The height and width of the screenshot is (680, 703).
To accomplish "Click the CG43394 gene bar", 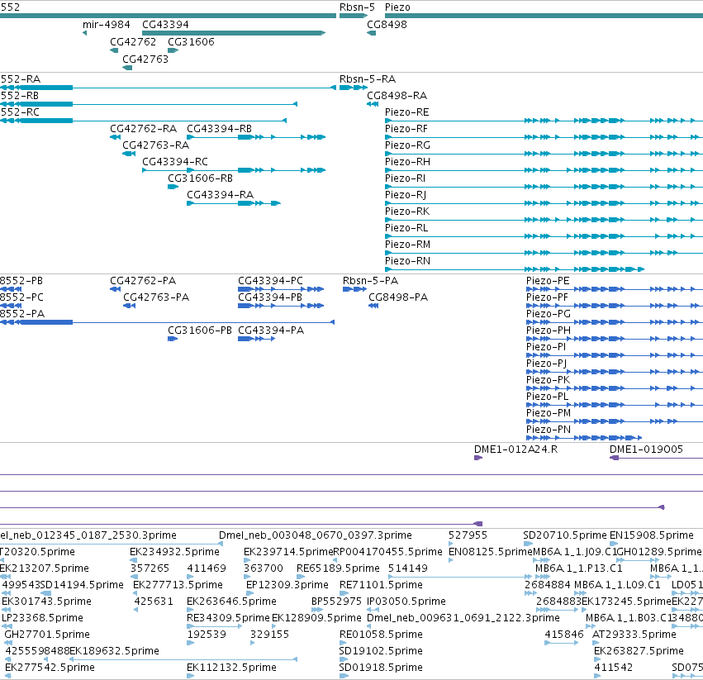I will pos(234,33).
